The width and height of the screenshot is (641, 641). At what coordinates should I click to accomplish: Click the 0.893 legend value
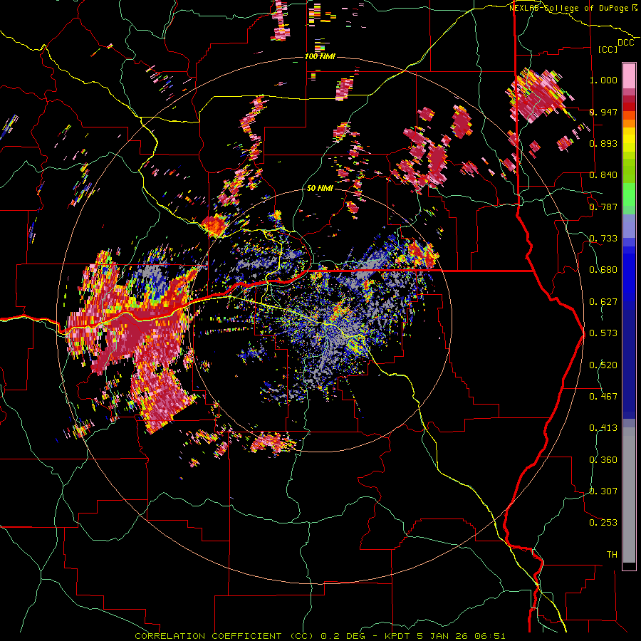coord(603,143)
